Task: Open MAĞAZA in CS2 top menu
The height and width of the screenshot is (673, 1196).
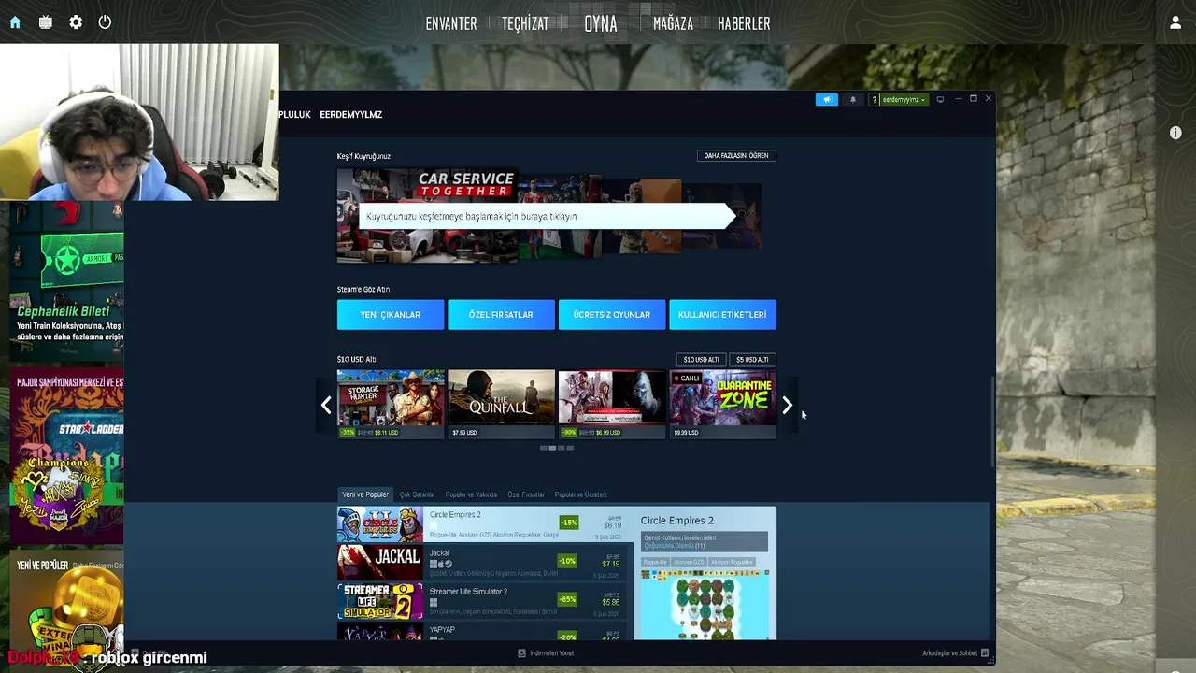Action: point(673,23)
